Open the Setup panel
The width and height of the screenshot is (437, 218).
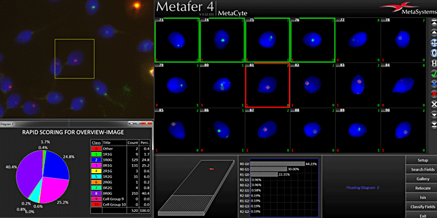click(x=422, y=160)
